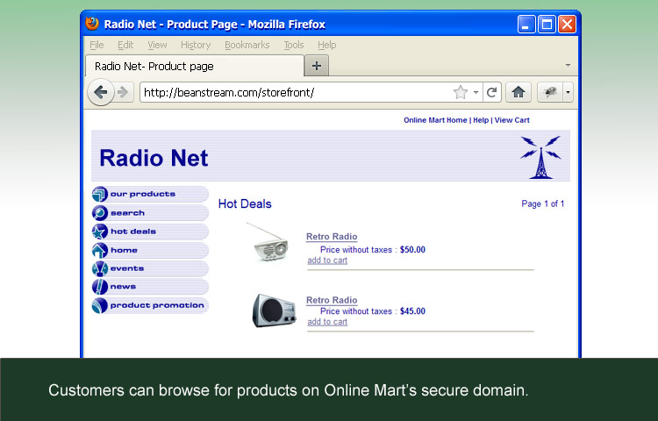Open the File menu
658x421 pixels.
97,45
